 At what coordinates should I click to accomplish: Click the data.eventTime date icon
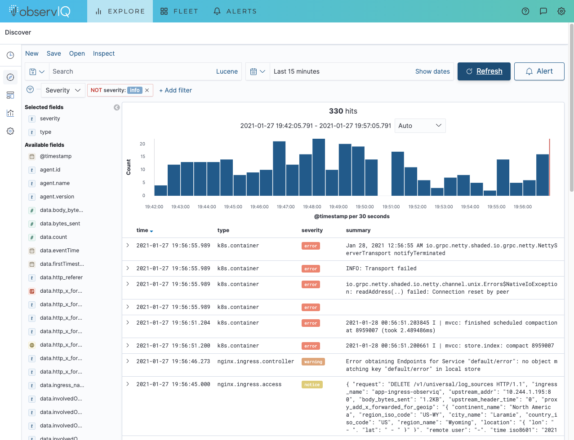32,251
